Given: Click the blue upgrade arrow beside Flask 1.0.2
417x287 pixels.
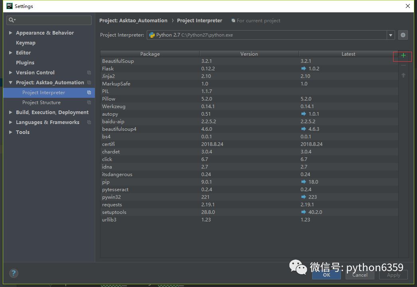Looking at the screenshot, I should tap(303, 68).
